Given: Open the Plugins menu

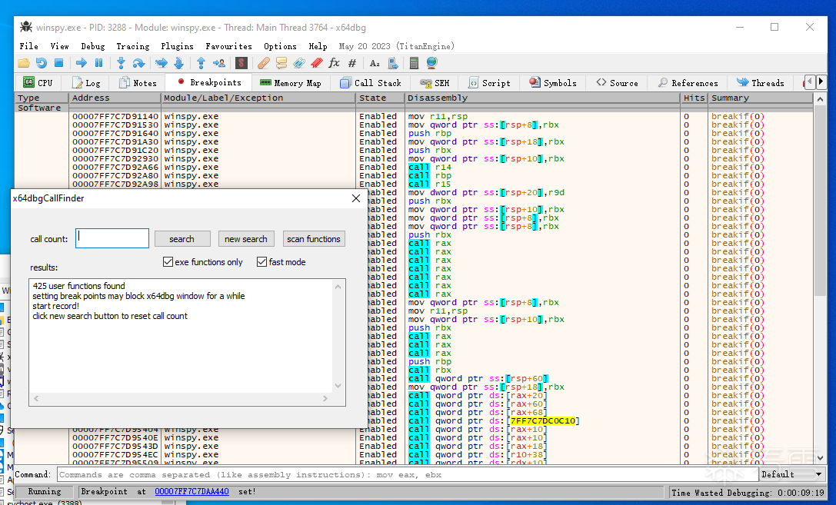Looking at the screenshot, I should 177,46.
